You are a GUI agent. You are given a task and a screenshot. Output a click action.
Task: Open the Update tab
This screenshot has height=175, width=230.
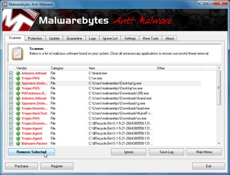coord(54,38)
